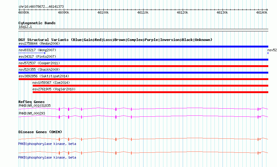The image size is (277, 167).
Task: Click the chr16:46078672..46141373 region label
Action: (41, 7)
